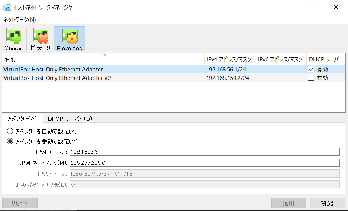348x211 pixels.
Task: Maximize the Host Network Manager window
Action: 313,7
